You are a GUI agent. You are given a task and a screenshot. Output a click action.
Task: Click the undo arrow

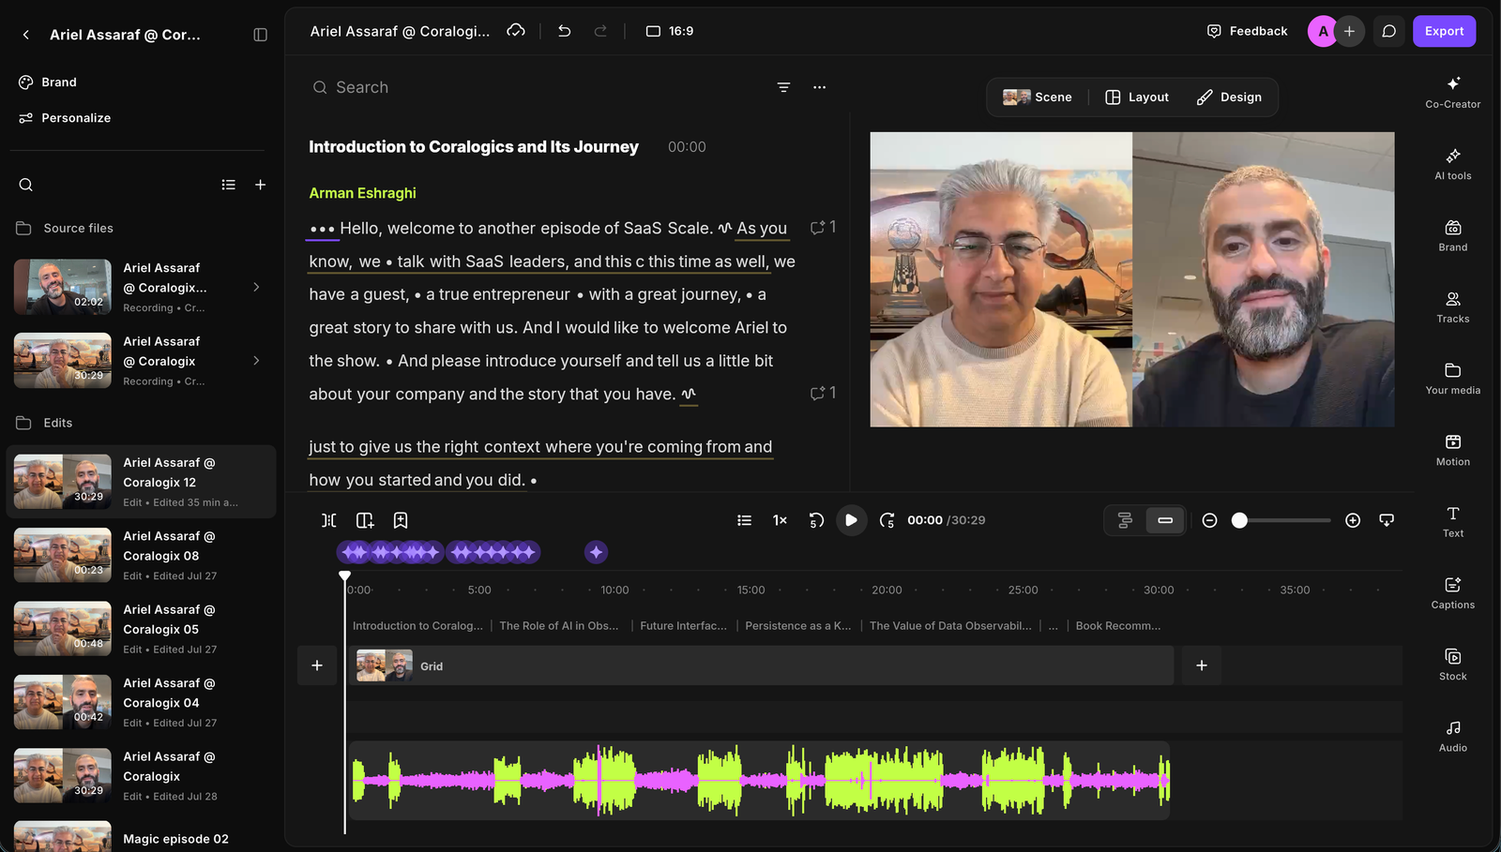pyautogui.click(x=565, y=31)
